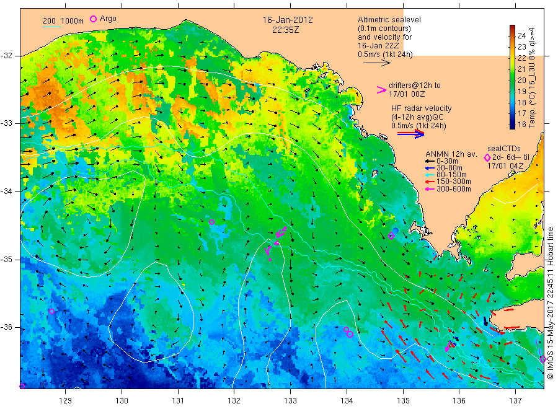Click the seal CTD diamond near 134.8E 34.7S
The height and width of the screenshot is (409, 558).
pos(391,235)
